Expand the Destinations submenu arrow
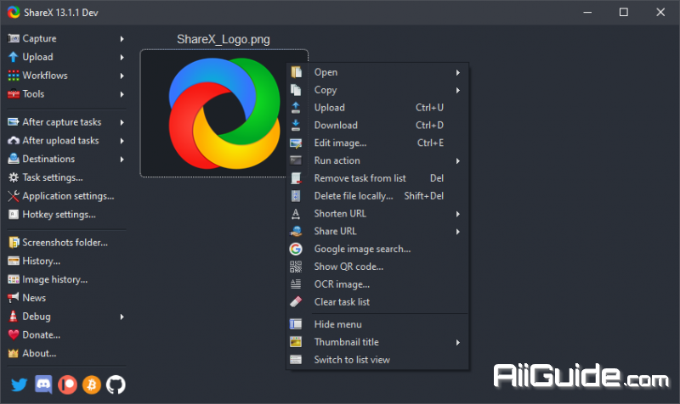 [x=122, y=160]
